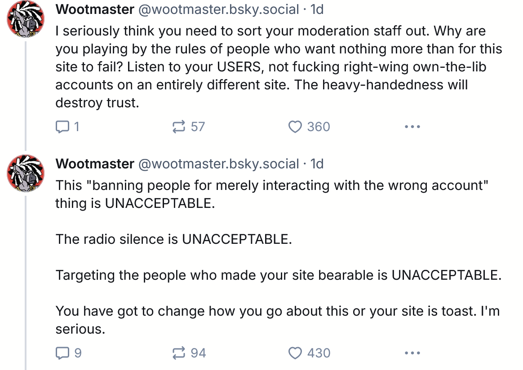Open more options for the UNACCEPTABLE post

click(x=412, y=353)
